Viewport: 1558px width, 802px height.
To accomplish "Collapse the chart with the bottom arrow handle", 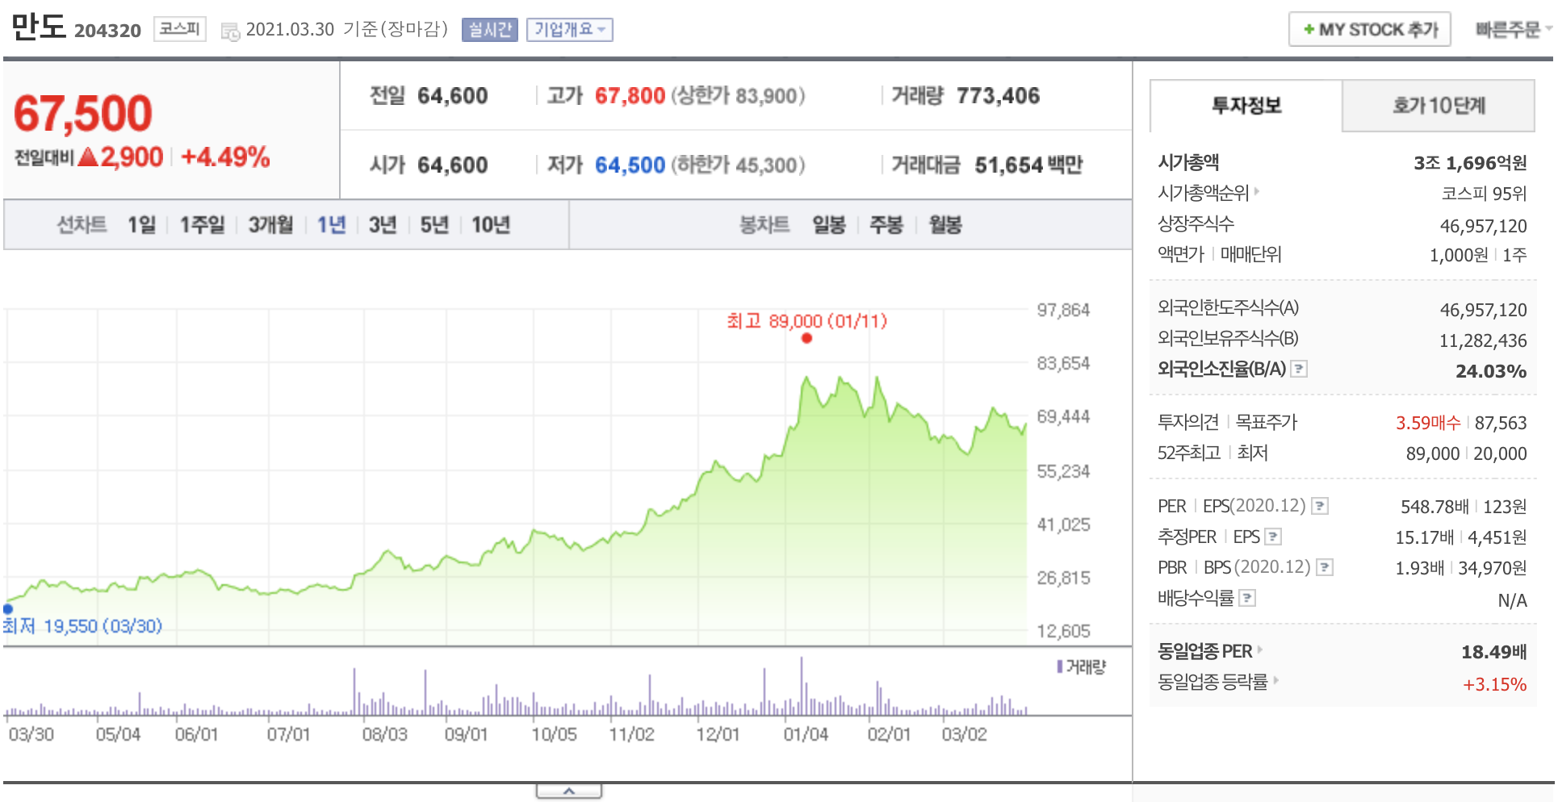I will [x=569, y=792].
